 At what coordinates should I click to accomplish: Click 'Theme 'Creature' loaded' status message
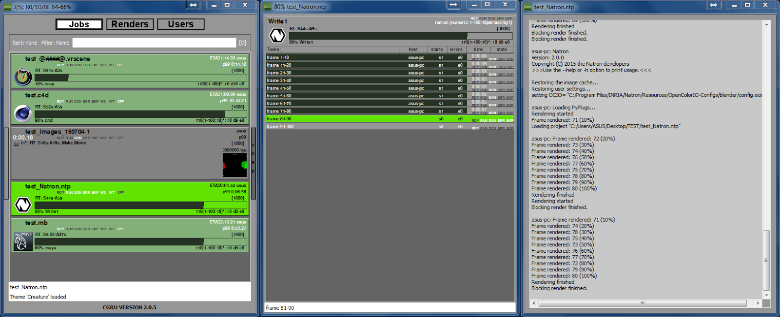click(x=38, y=297)
